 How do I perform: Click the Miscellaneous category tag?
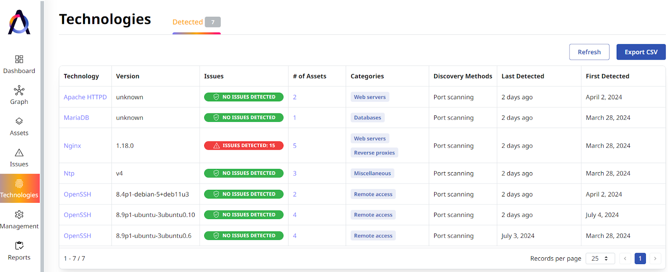point(372,173)
